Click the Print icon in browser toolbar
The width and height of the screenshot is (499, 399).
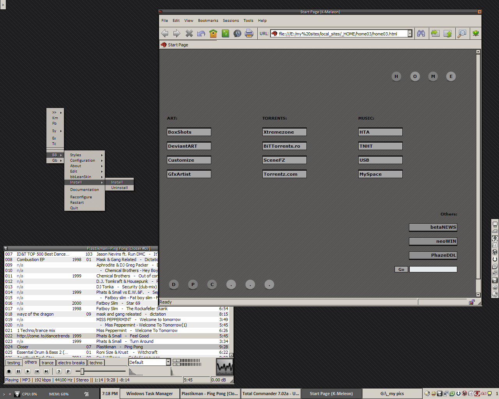click(249, 34)
